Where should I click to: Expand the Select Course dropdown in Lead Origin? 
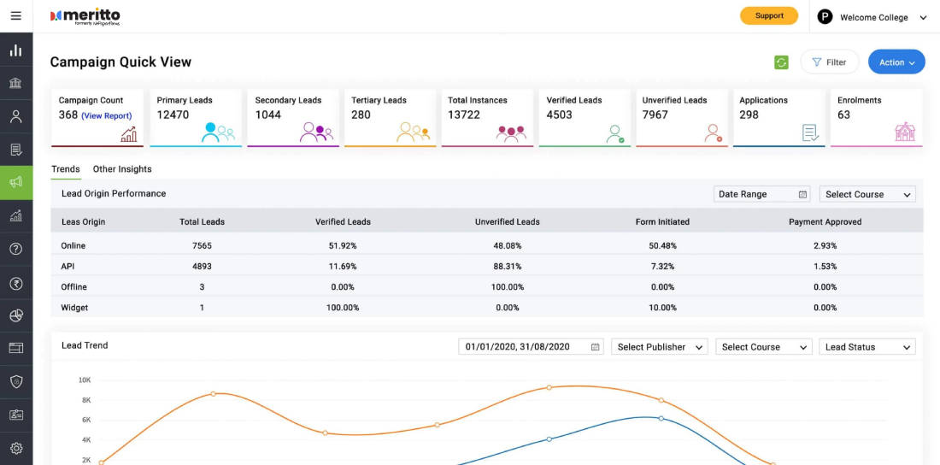pos(867,194)
